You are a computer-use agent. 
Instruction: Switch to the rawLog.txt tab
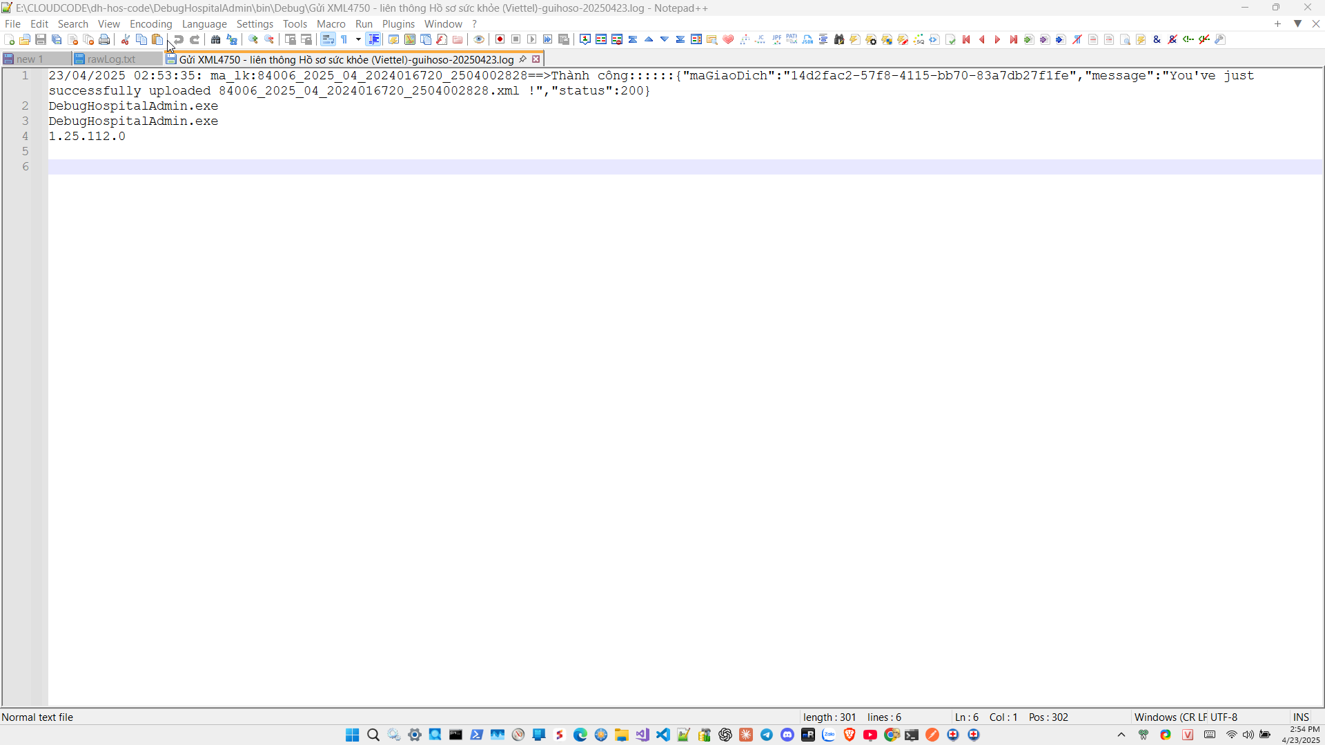(x=111, y=59)
